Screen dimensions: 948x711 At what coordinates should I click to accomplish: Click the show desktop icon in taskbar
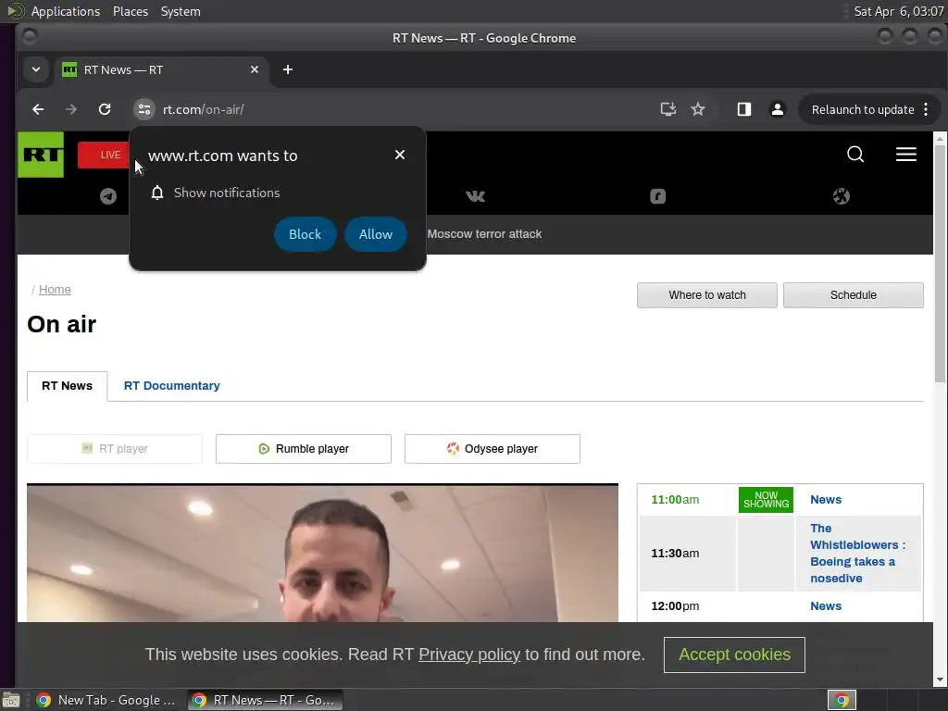point(11,700)
